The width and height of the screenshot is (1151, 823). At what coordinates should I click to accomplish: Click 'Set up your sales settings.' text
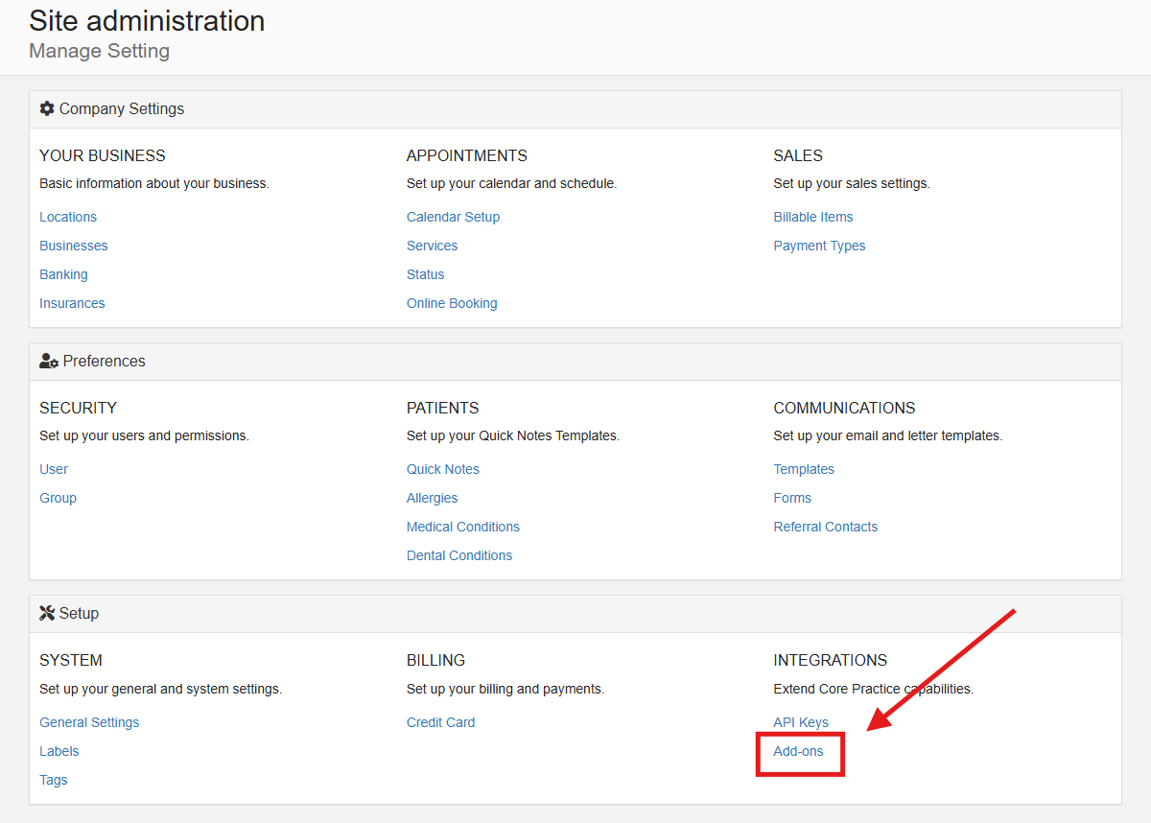[x=852, y=183]
